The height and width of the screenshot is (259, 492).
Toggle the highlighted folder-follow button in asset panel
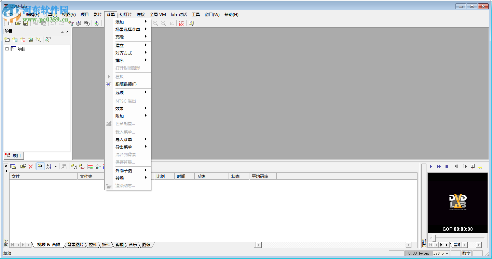tap(40, 166)
